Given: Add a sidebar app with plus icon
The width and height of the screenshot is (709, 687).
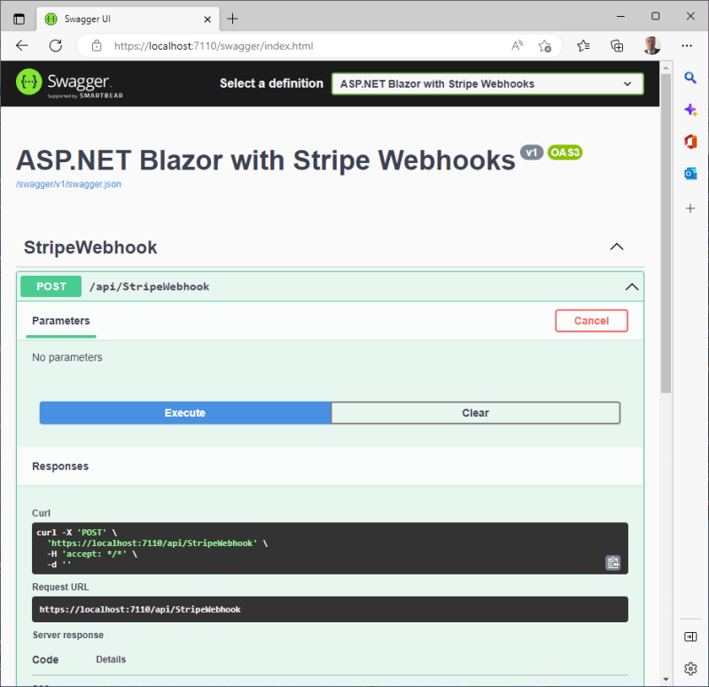Looking at the screenshot, I should pos(690,208).
